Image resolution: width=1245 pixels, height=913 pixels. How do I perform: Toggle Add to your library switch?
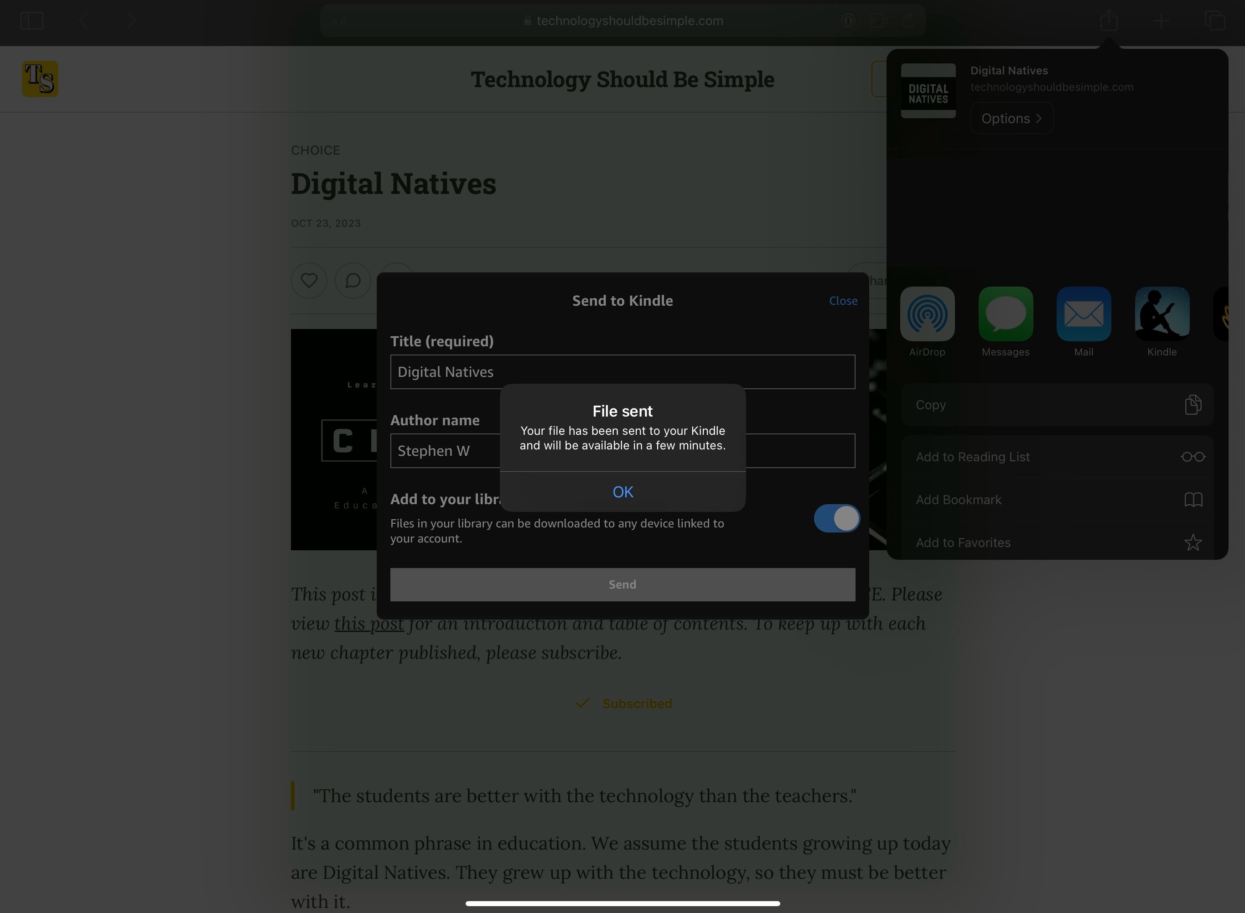click(836, 518)
